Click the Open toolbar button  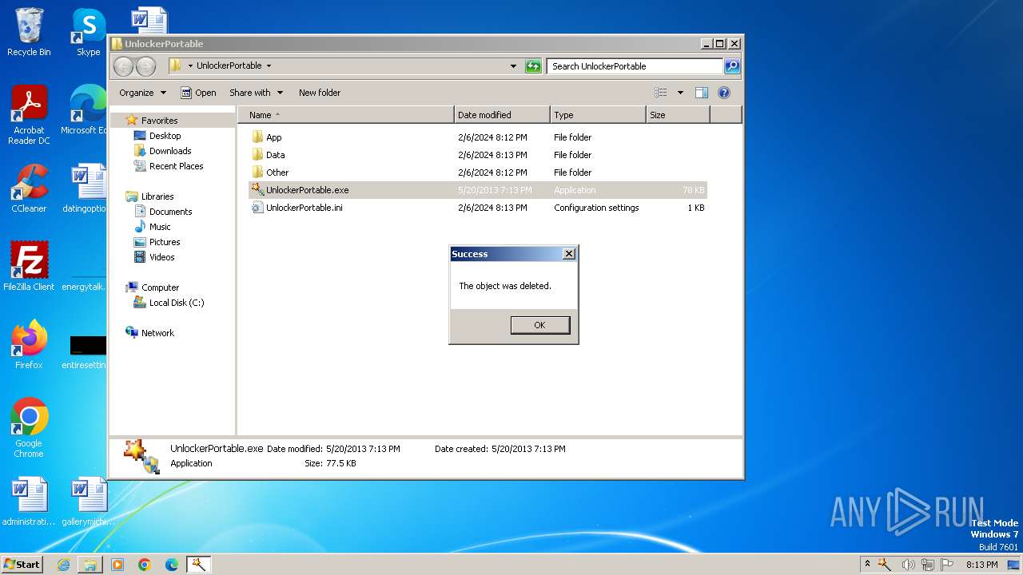[x=198, y=93]
